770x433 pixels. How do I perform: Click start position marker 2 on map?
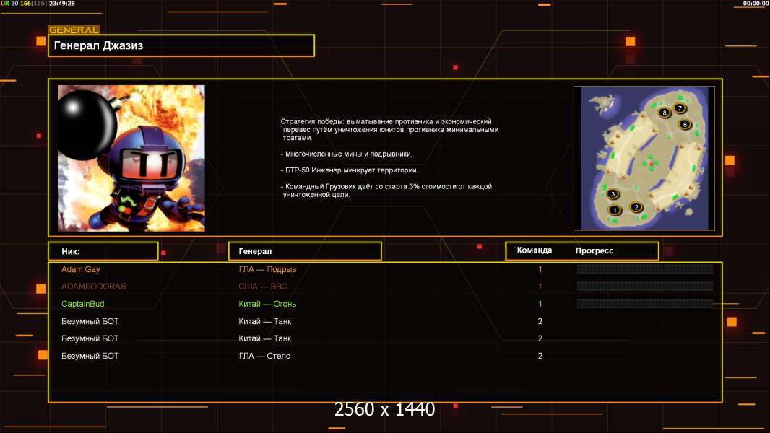636,207
